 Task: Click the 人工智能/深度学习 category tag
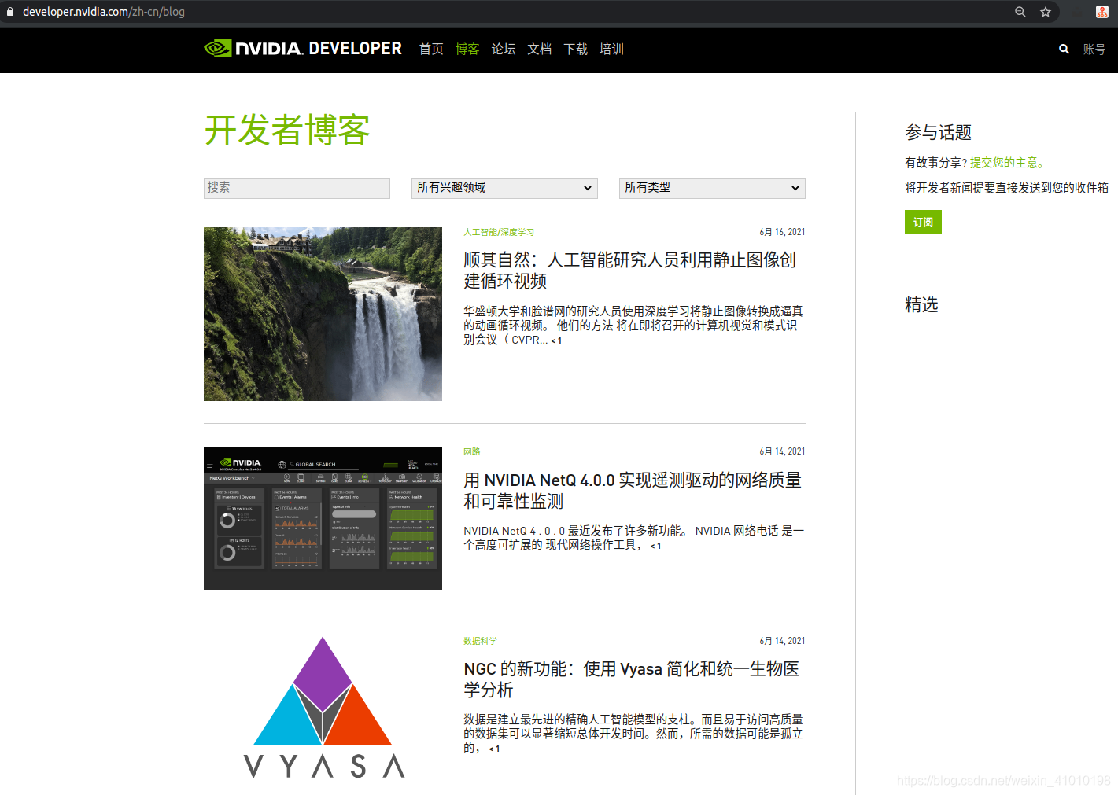(499, 232)
